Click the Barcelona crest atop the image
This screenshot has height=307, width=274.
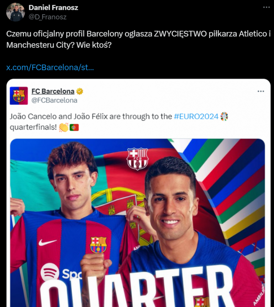[137, 159]
